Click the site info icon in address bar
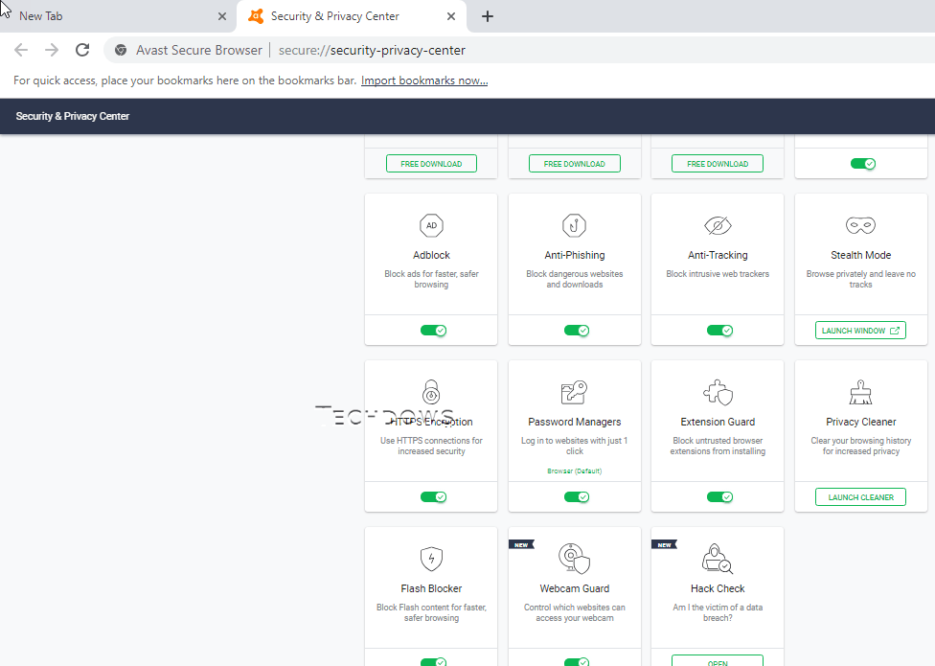The image size is (935, 666). coord(121,50)
